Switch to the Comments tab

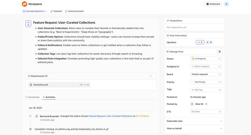coord(32,97)
